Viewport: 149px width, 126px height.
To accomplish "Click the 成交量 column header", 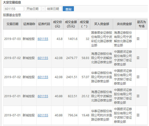I will click(84, 24).
